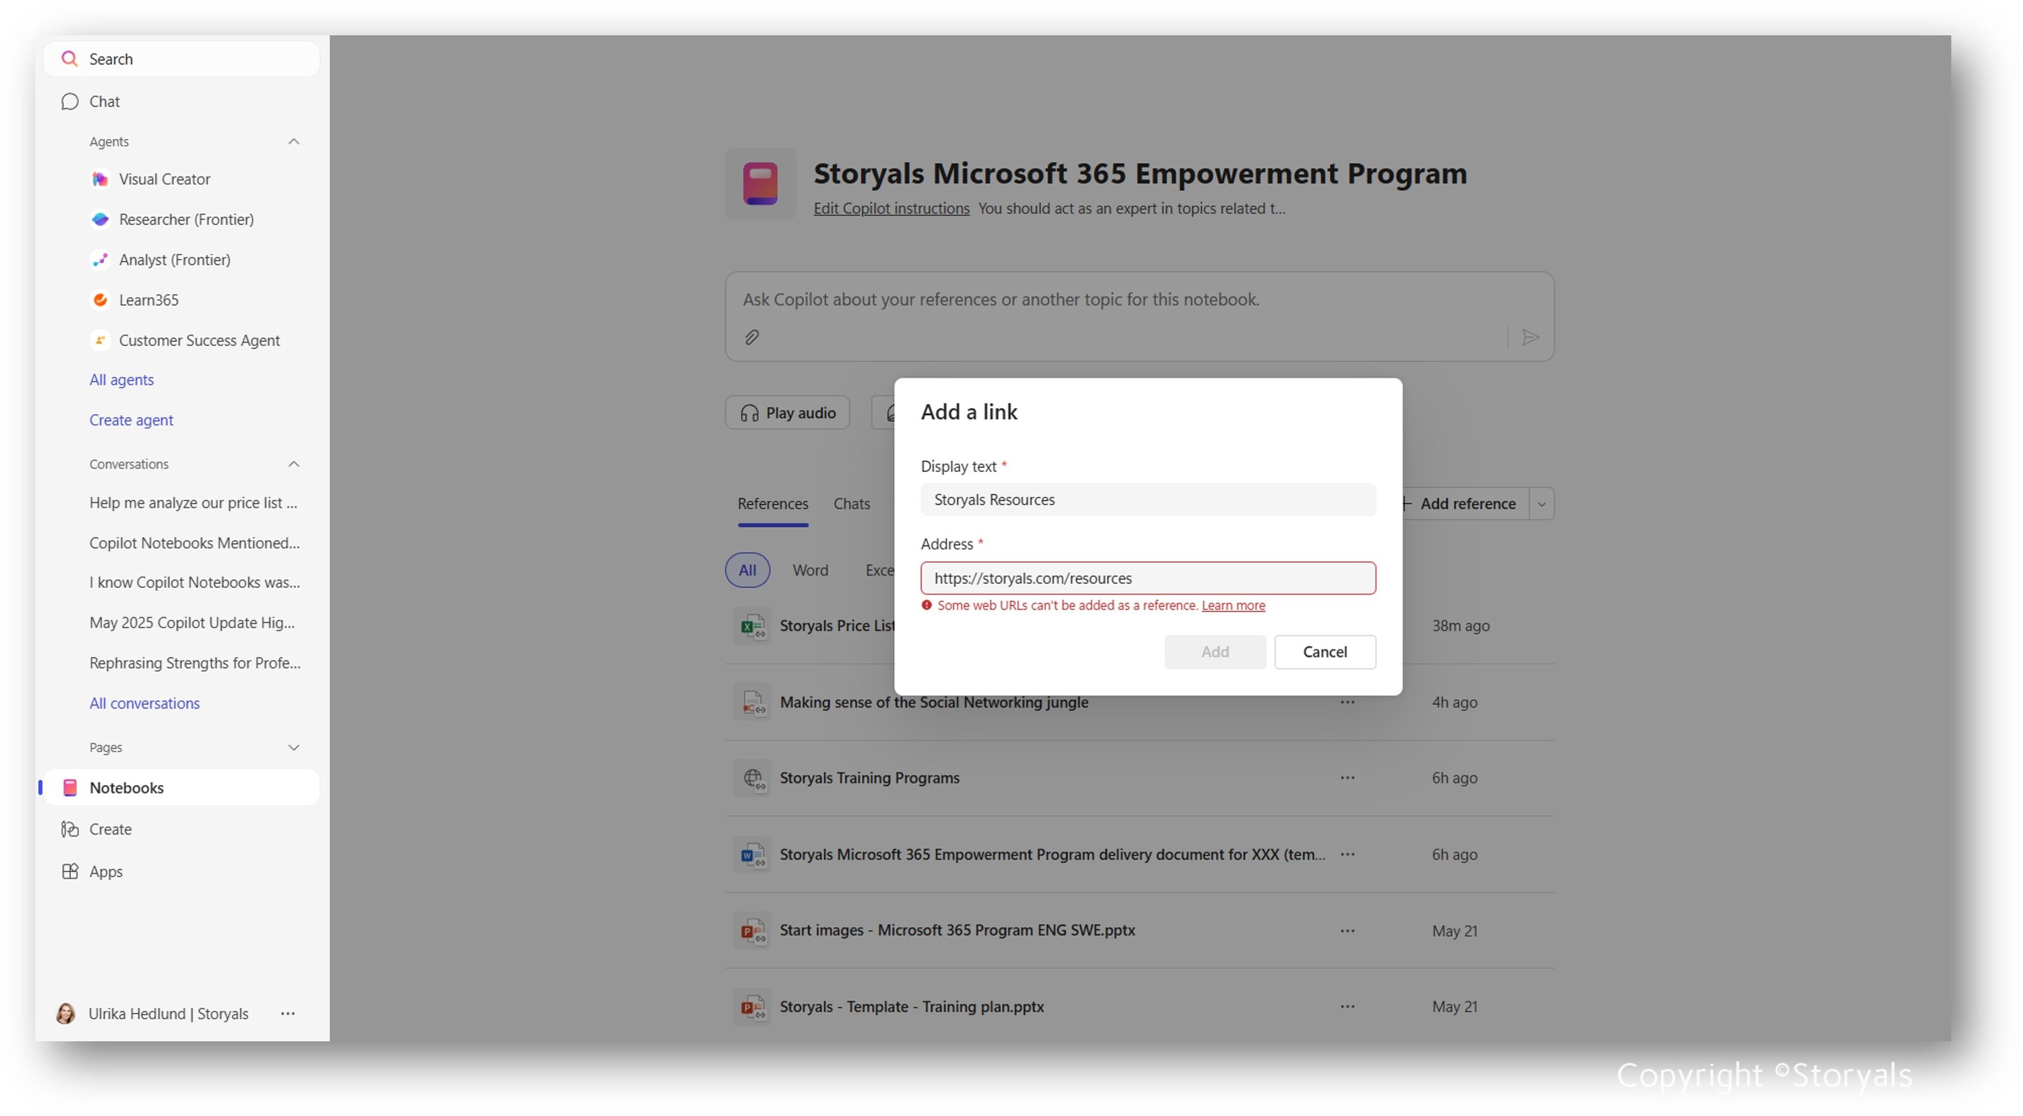Open Apps from the sidebar
2023x1116 pixels.
tap(105, 871)
